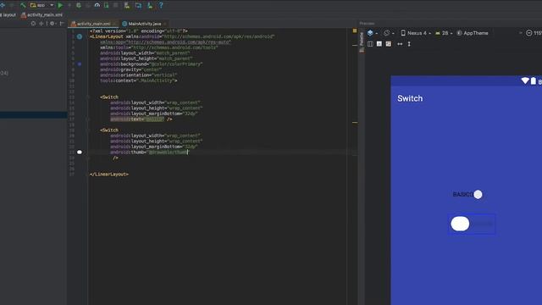Click the vertical arrows icon in preview toolbar
This screenshot has width=542, height=305.
pyautogui.click(x=409, y=44)
